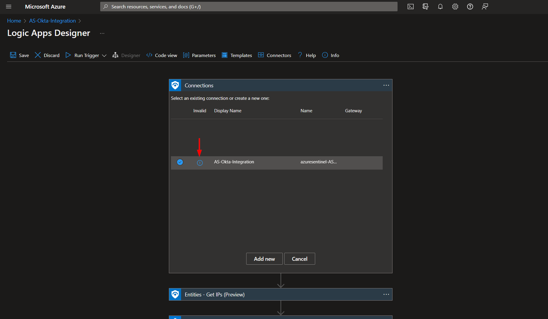Click the Templates icon in the toolbar

pyautogui.click(x=224, y=55)
